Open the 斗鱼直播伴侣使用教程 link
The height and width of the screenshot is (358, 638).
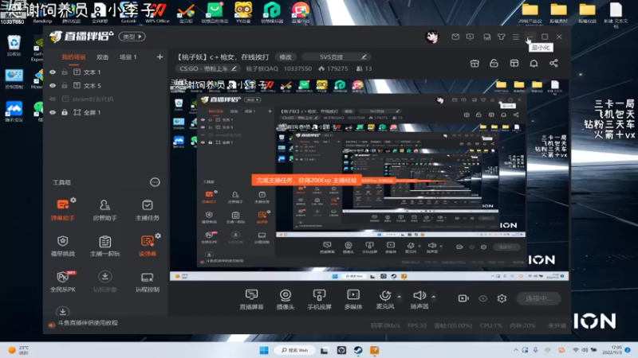(x=88, y=323)
